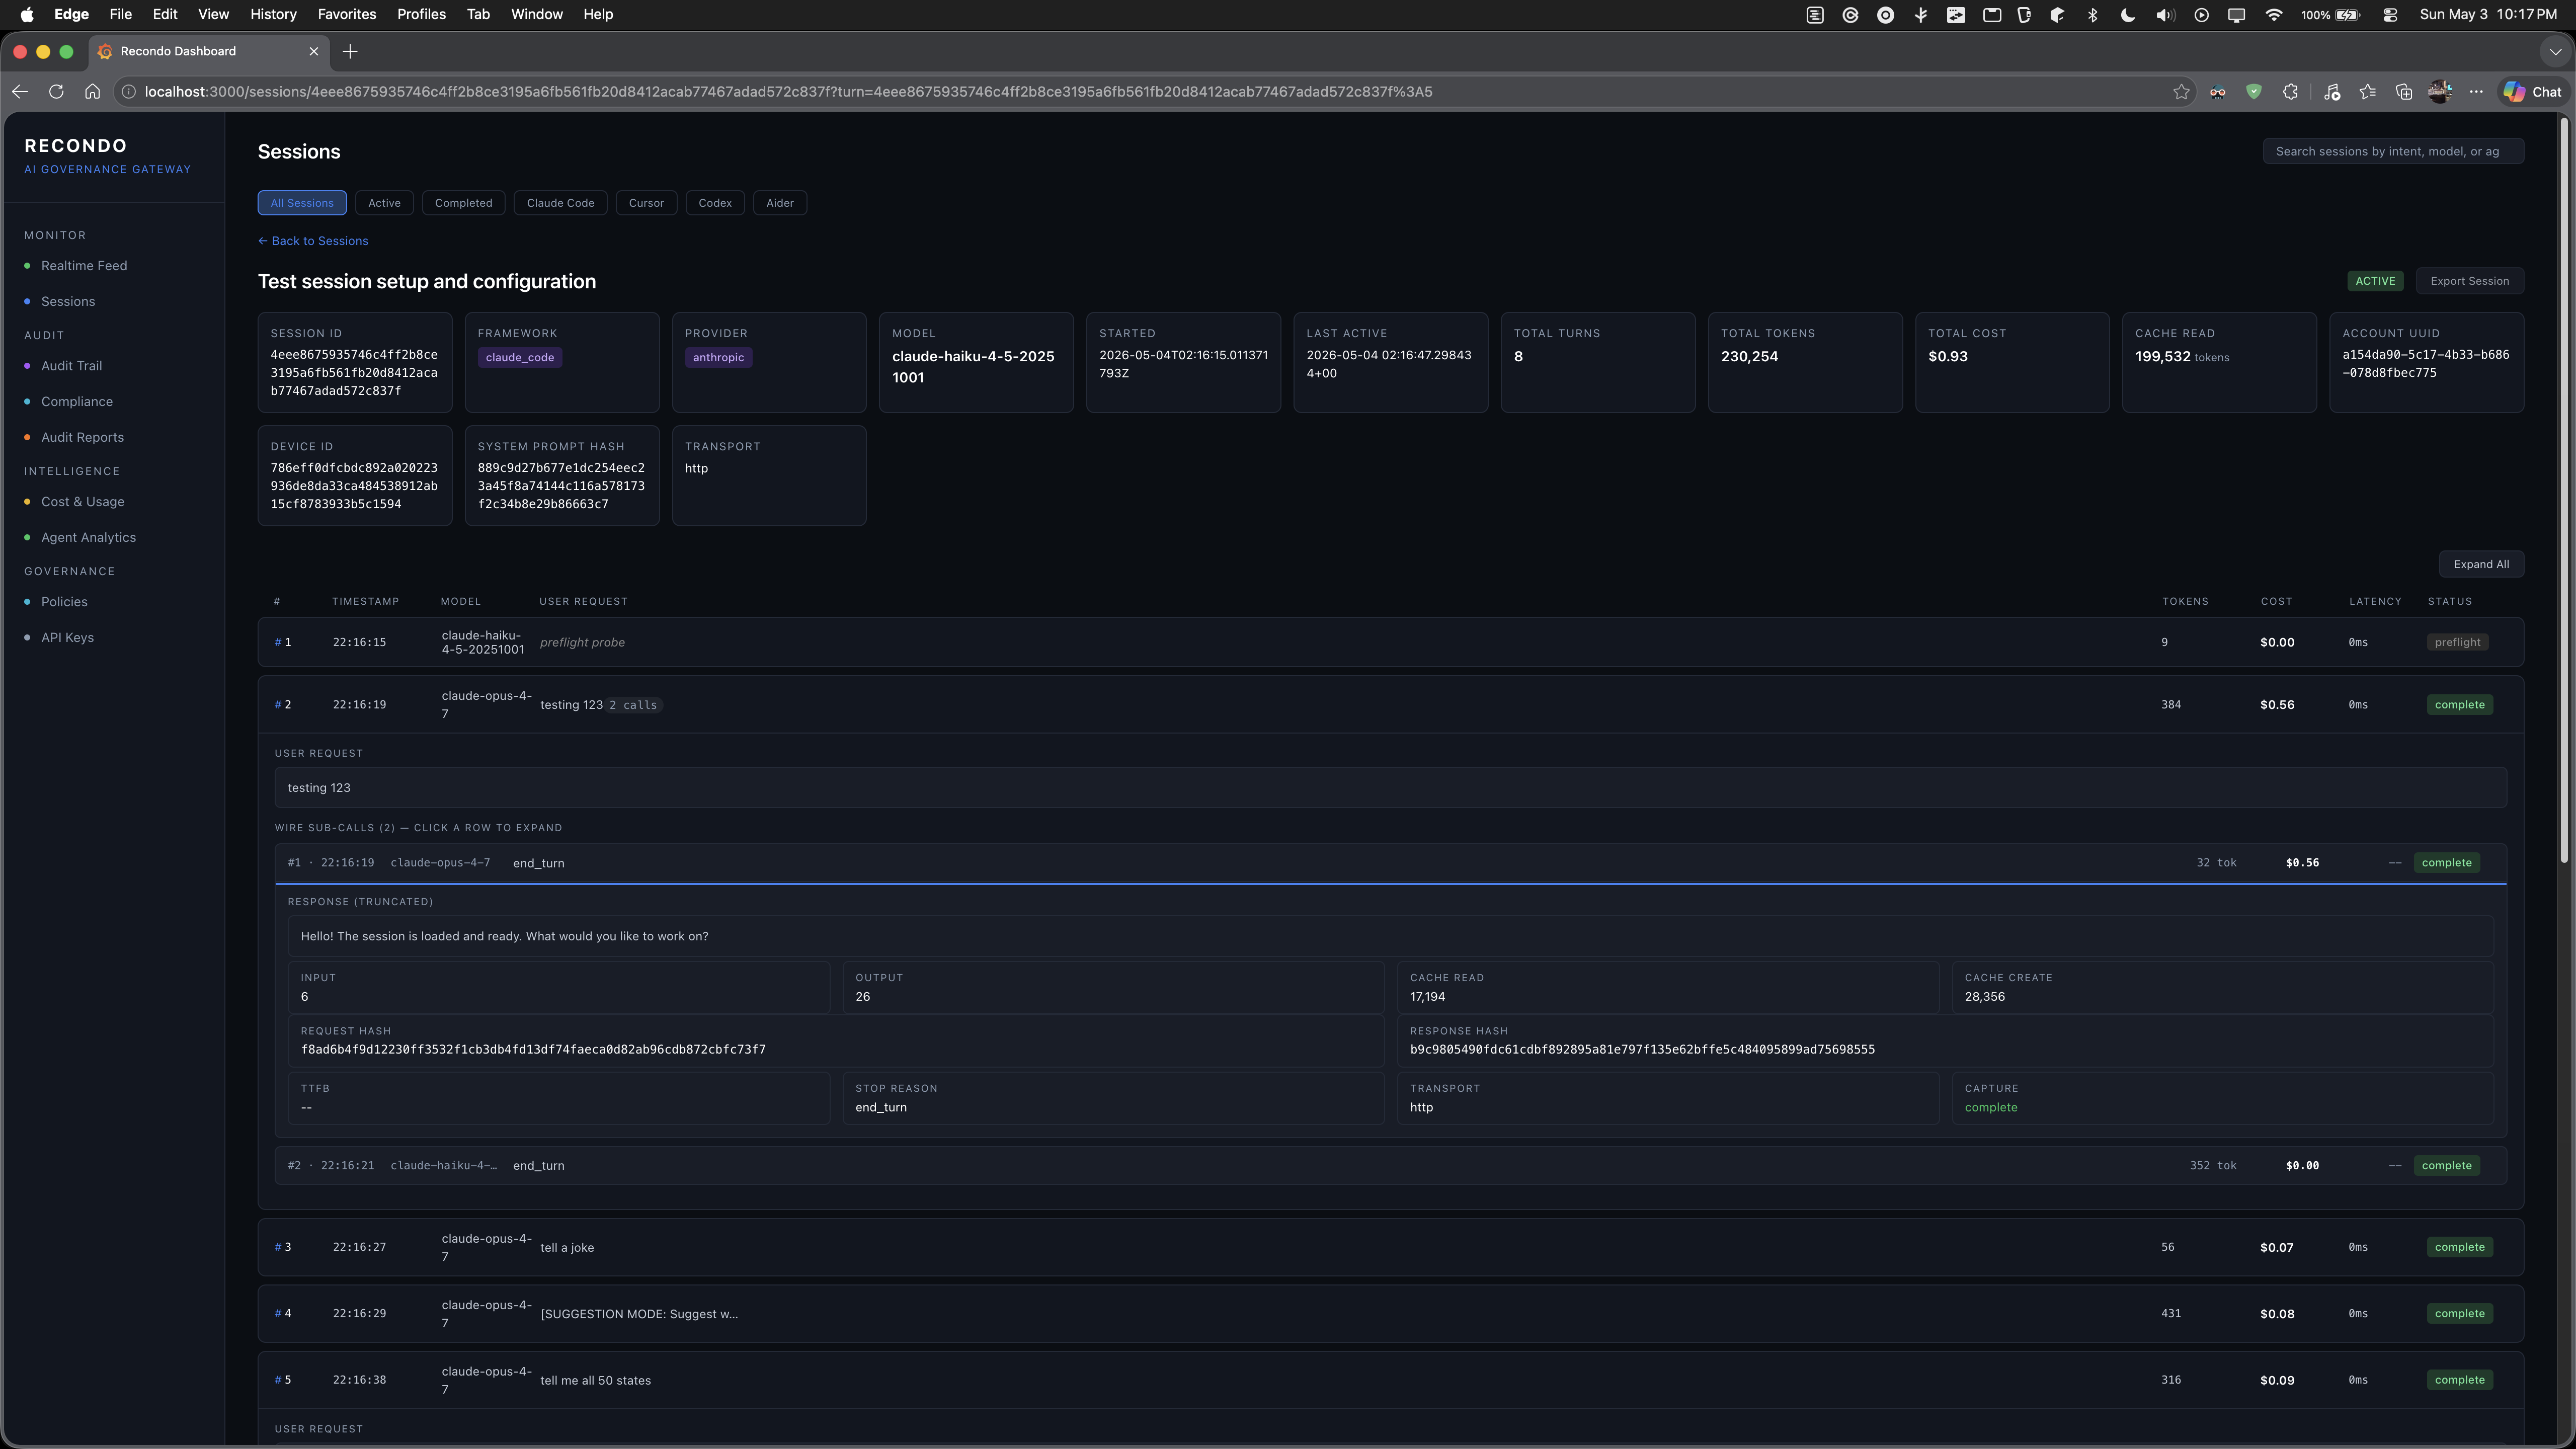Click the Export Session button
Image resolution: width=2576 pixels, height=1449 pixels.
tap(2469, 281)
